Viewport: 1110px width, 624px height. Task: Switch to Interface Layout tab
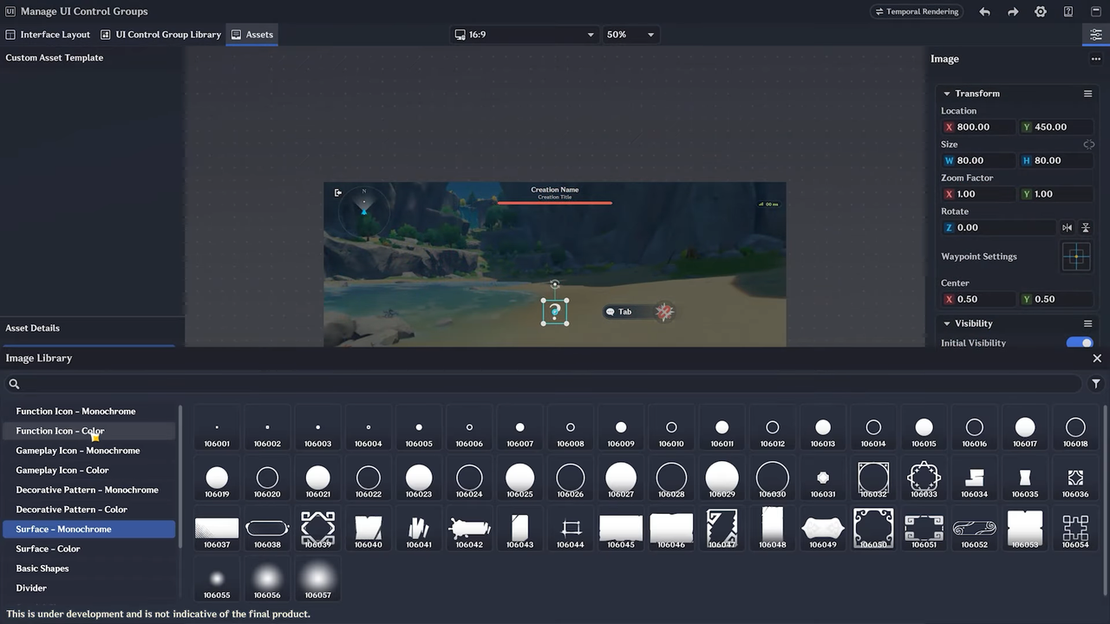coord(48,35)
